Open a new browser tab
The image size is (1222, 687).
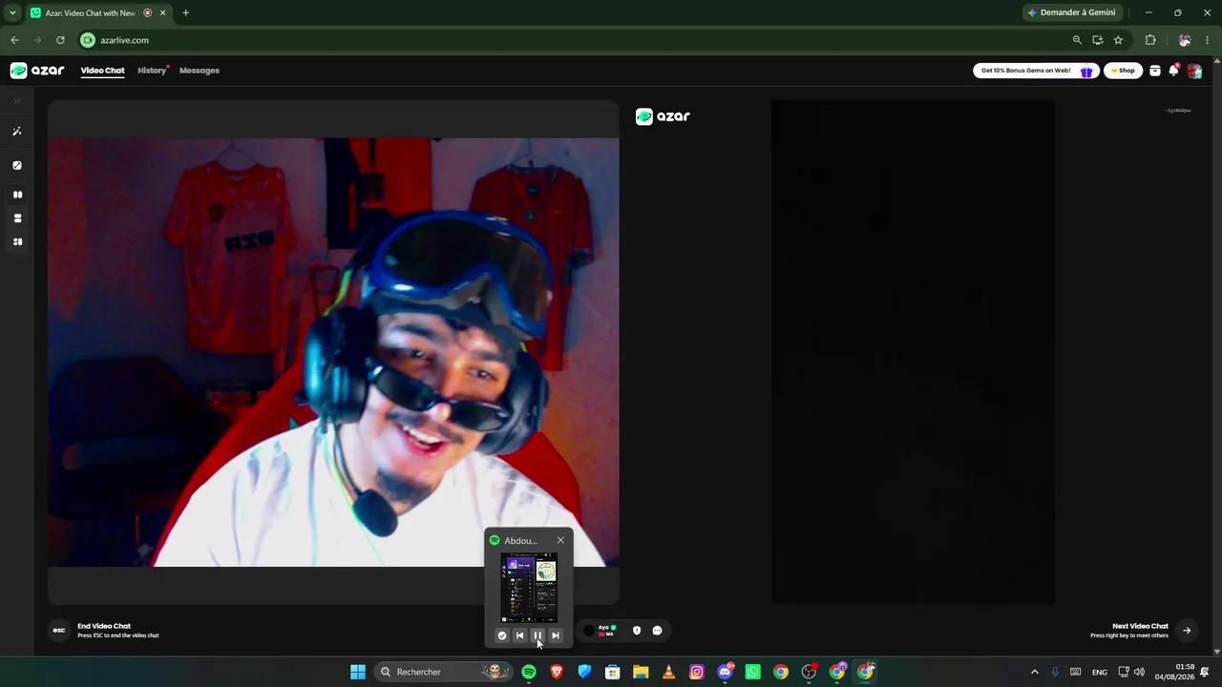[x=185, y=12]
